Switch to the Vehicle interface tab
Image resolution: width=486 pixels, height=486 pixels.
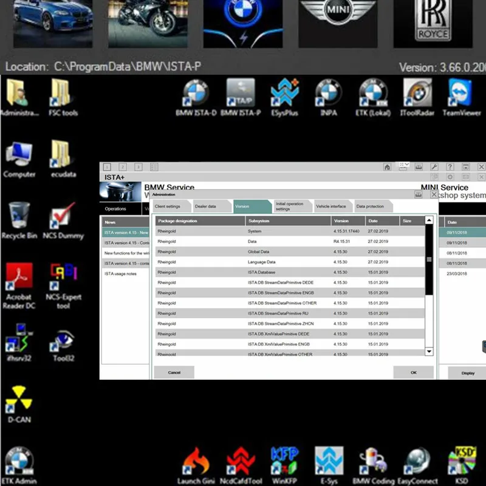(x=333, y=207)
